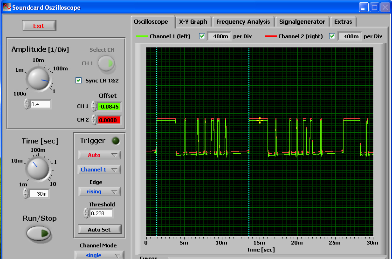This screenshot has height=259, width=392.
Task: Click the Channel 2 400m per Div field
Action: coord(350,36)
